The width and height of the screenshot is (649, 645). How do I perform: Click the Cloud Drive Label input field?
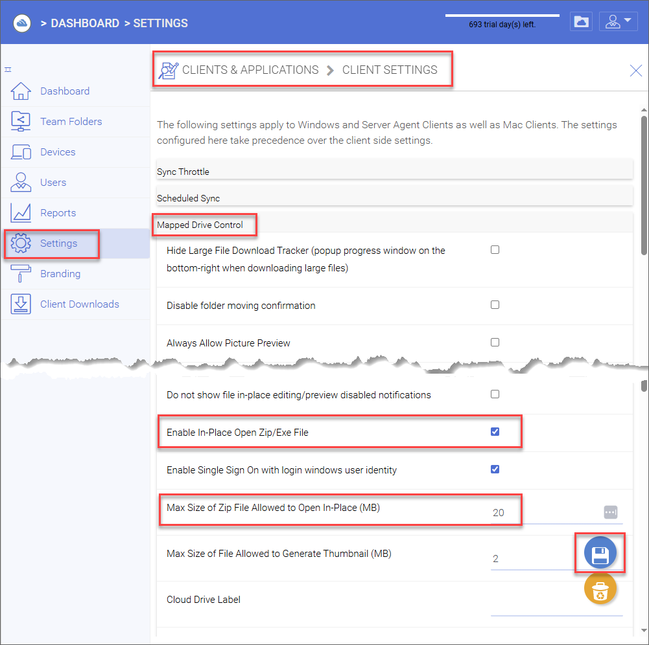click(x=557, y=605)
